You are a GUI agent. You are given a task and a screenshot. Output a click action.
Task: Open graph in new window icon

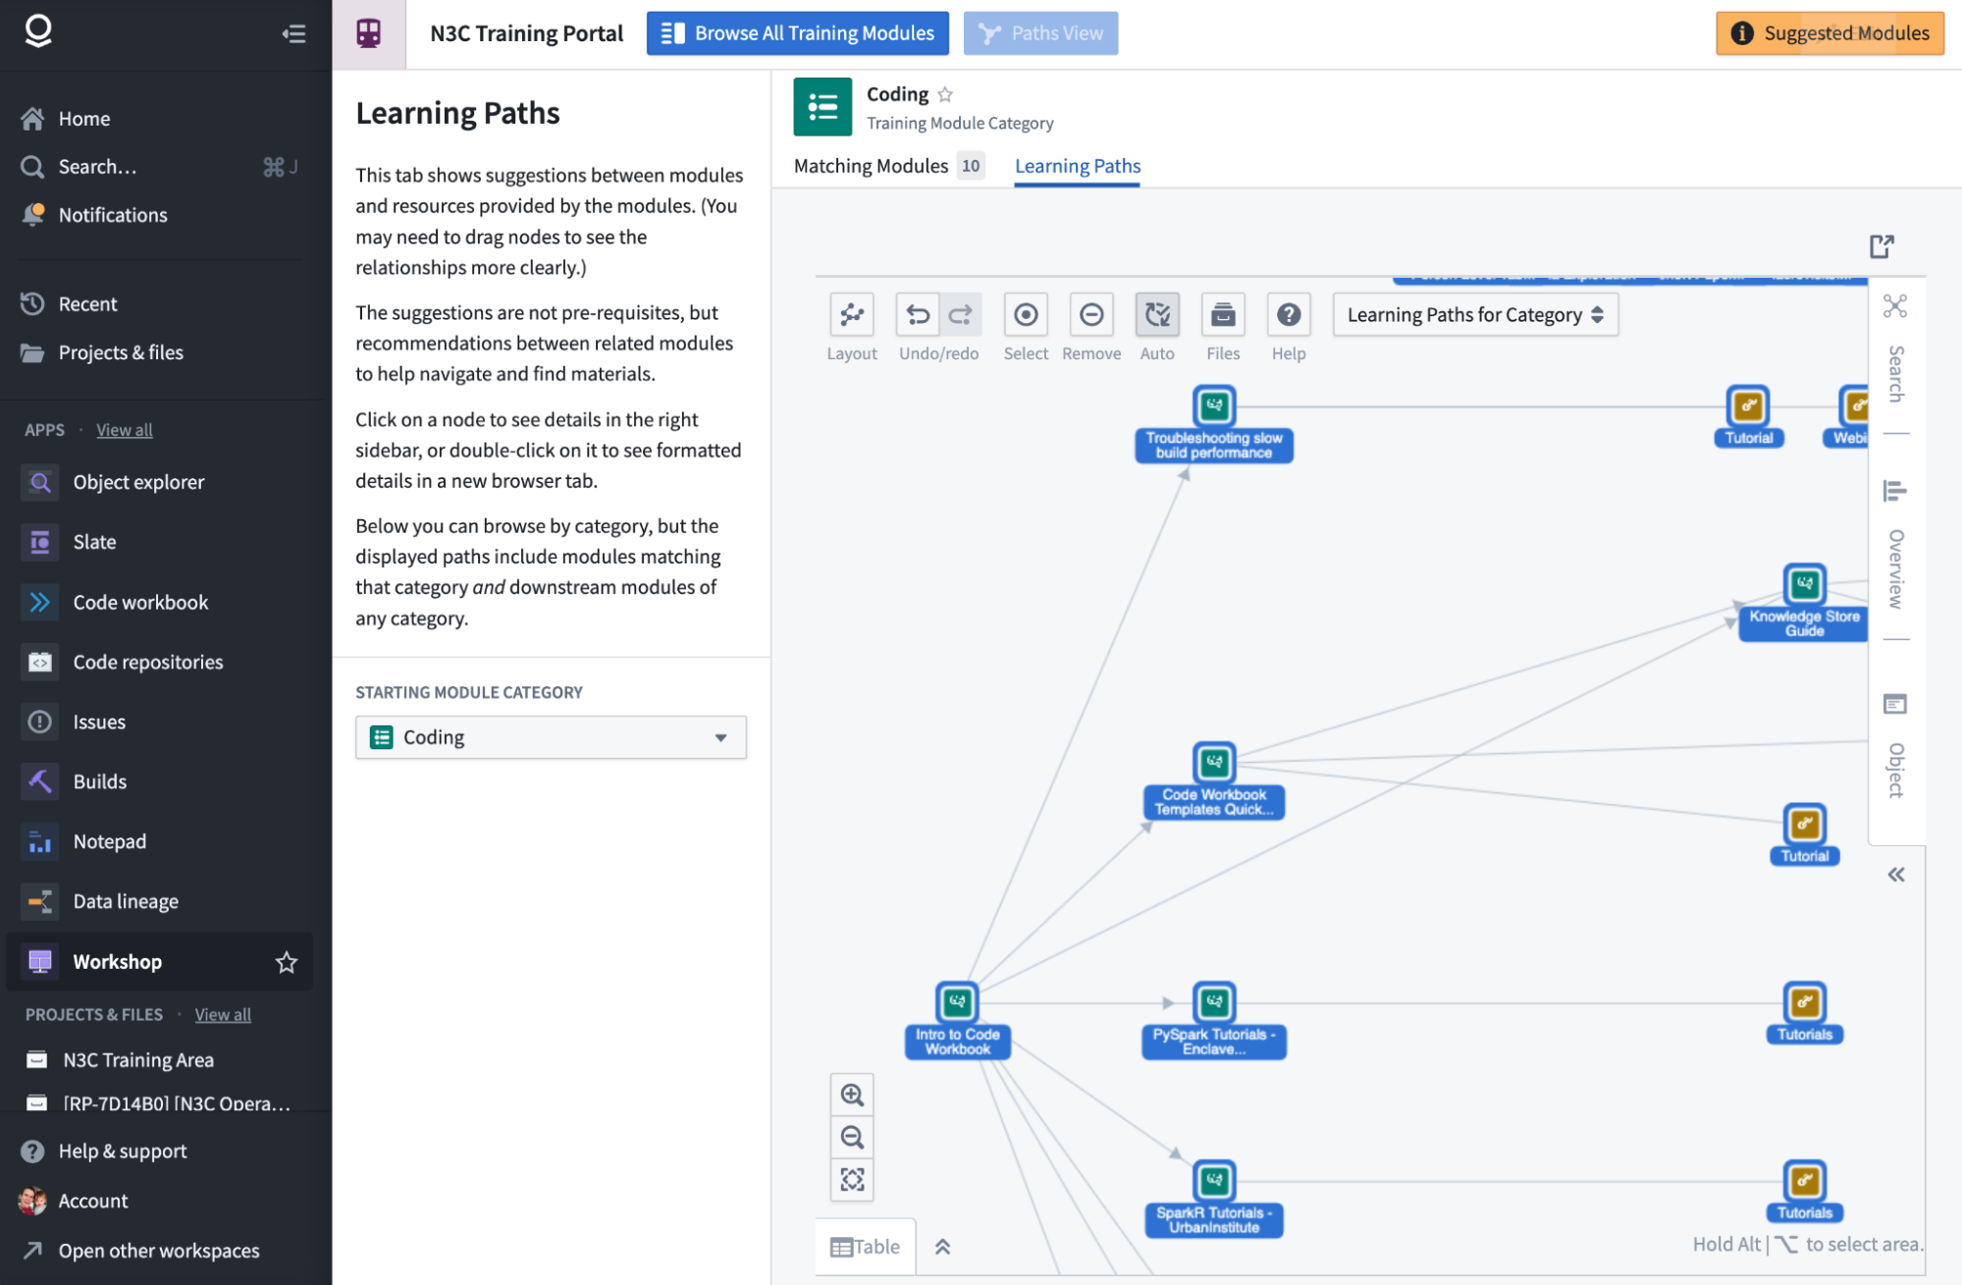click(x=1881, y=246)
